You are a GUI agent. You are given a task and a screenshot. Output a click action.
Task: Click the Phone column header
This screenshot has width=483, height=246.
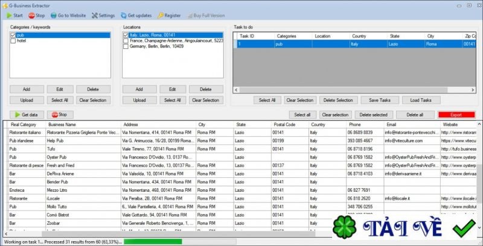(365, 125)
